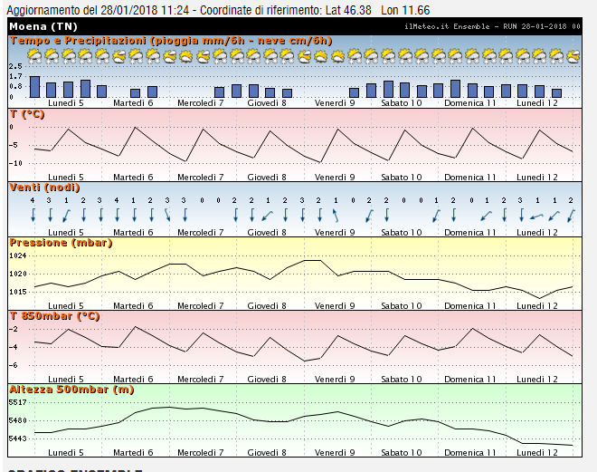Click Giovedì 8 in the temperature panel
The image size is (597, 472).
[x=267, y=178]
